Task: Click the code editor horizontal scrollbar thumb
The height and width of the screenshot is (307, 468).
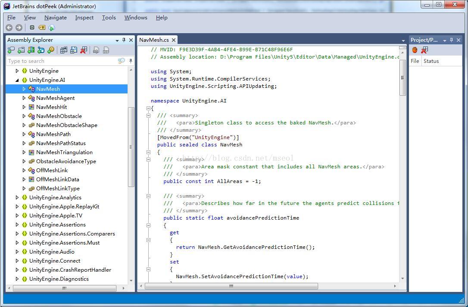Action: [231, 286]
